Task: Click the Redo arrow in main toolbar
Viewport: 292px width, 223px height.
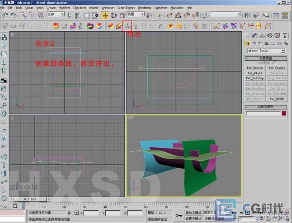Action: 14,15
